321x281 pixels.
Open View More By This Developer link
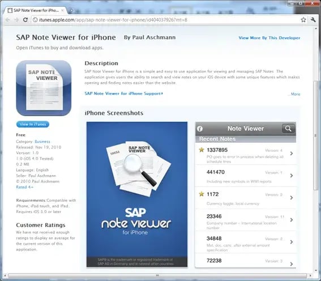[x=269, y=38]
